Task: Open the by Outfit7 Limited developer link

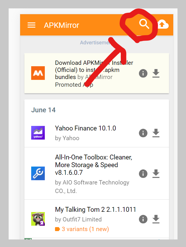Action: 78,219
